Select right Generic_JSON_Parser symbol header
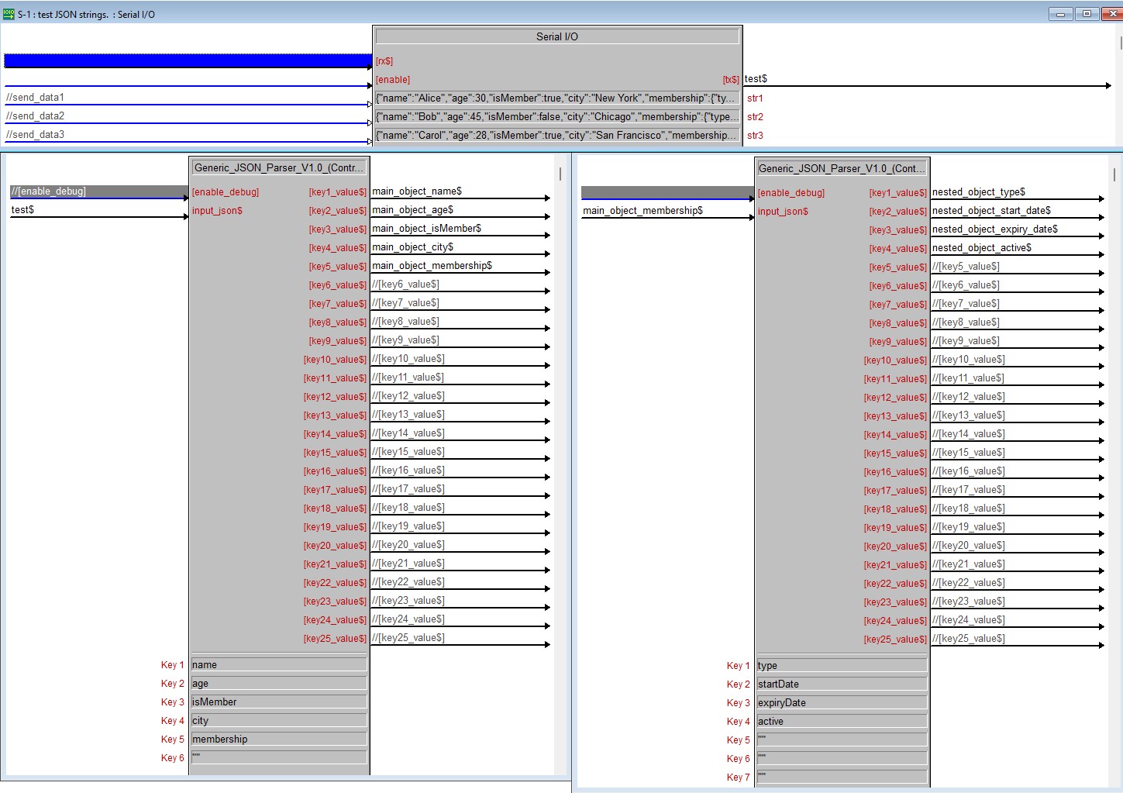Viewport: 1123px width, 793px height. coord(842,168)
